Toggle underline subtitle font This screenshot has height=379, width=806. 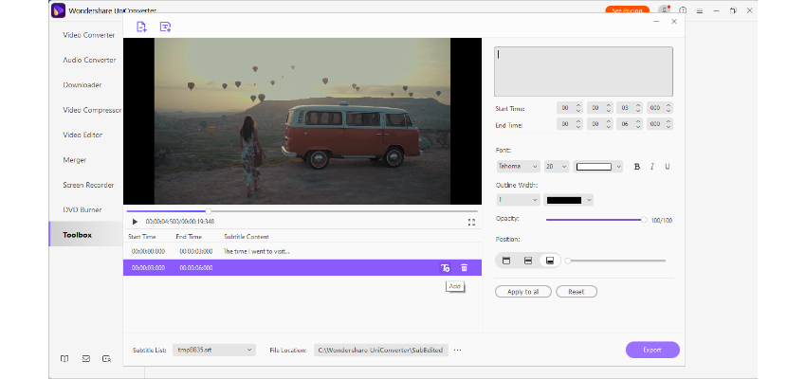[668, 167]
